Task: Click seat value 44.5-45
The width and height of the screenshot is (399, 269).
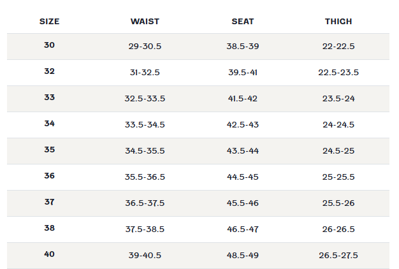Action: point(243,177)
